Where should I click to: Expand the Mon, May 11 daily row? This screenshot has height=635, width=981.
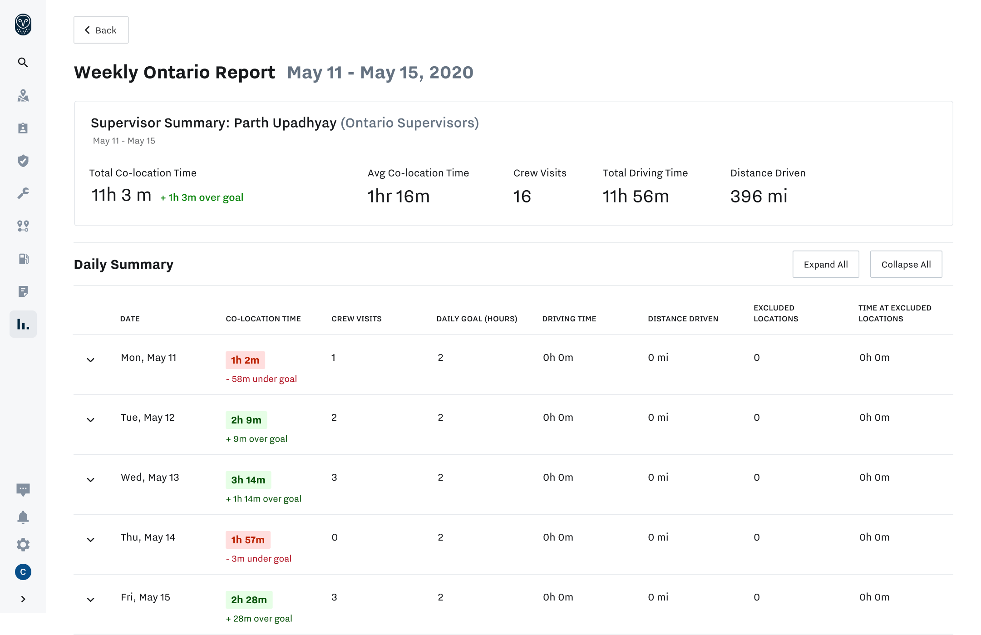[x=90, y=360]
